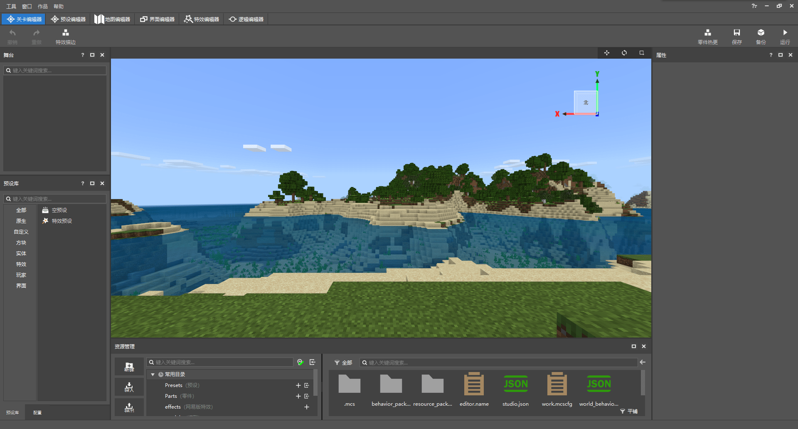Click the back arrow in file browser

pos(643,362)
